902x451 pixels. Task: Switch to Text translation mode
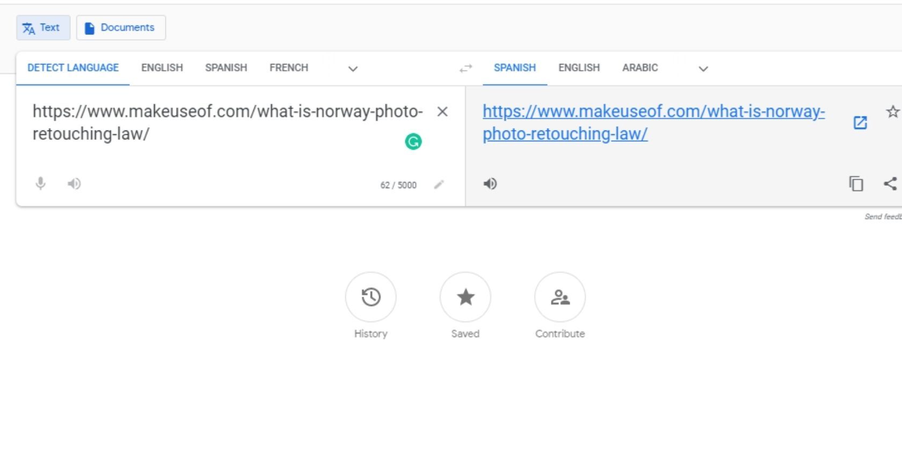pos(43,27)
